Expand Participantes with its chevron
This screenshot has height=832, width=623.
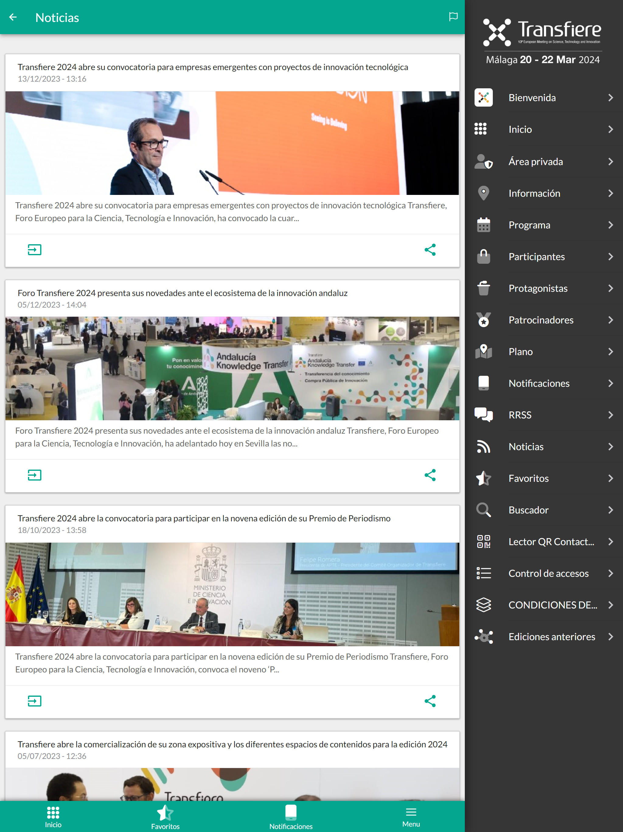[x=611, y=256]
